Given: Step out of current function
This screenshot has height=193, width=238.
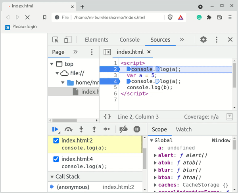Looking at the screenshot, I should (x=94, y=129).
